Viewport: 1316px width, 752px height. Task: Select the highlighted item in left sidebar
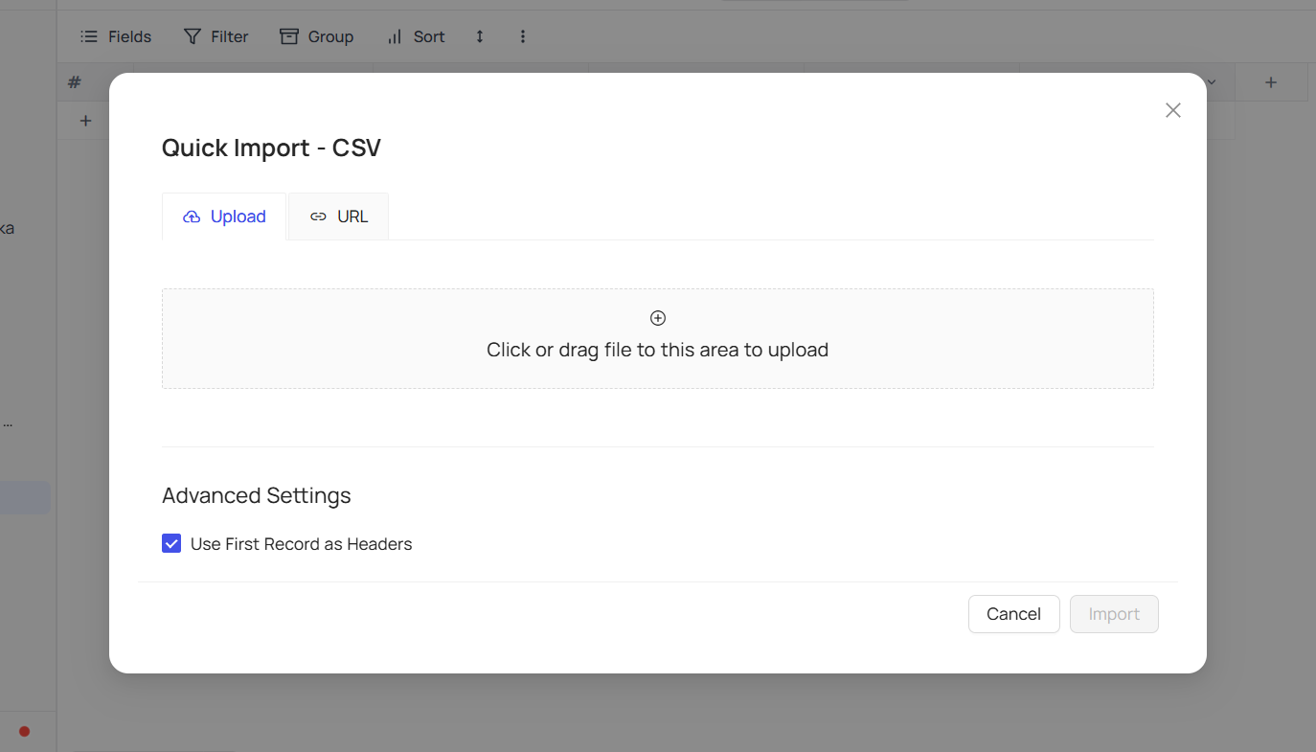pos(25,498)
